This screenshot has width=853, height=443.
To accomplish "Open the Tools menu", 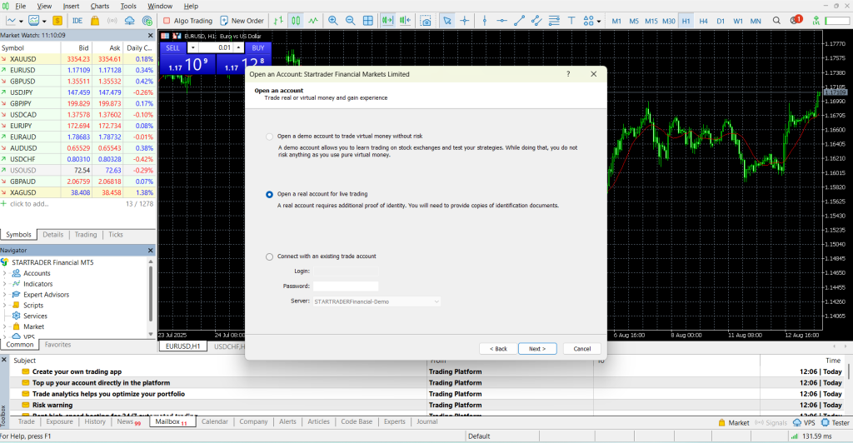I will coord(128,6).
